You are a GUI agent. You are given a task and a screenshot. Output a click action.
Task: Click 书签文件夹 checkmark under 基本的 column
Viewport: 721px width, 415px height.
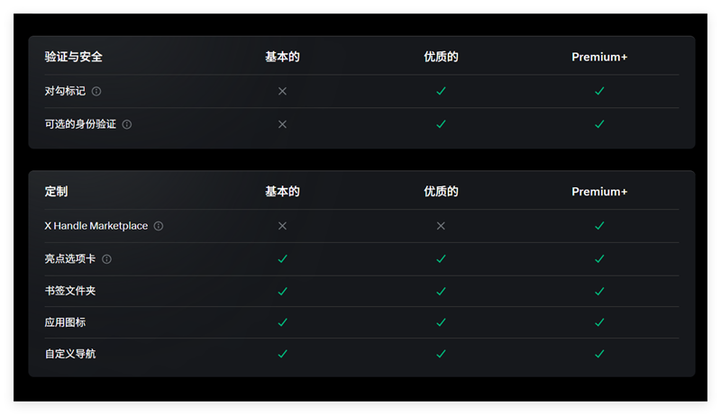coord(282,292)
